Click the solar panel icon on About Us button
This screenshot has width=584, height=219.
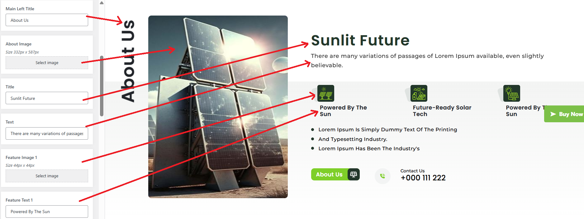point(354,174)
